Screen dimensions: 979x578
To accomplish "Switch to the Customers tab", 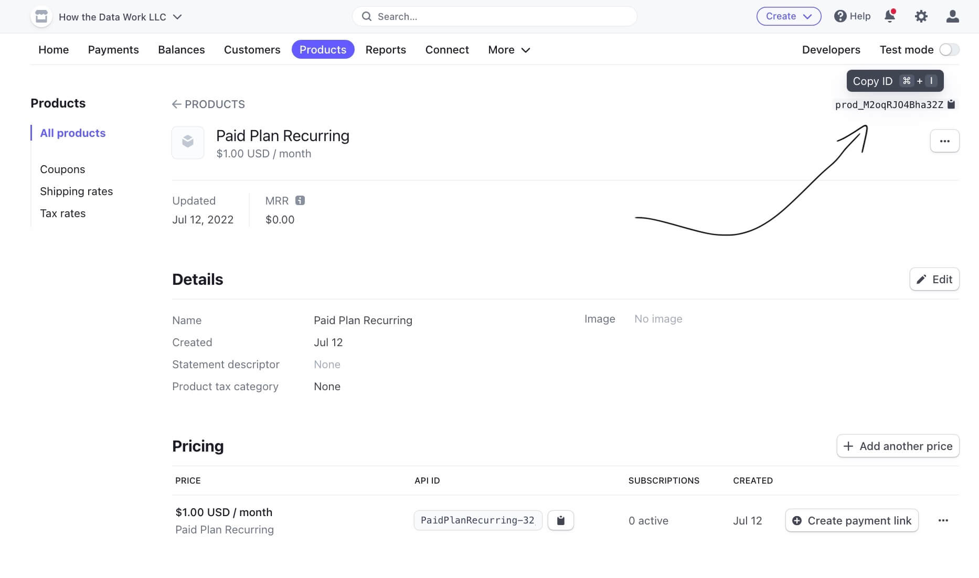I will click(x=252, y=50).
